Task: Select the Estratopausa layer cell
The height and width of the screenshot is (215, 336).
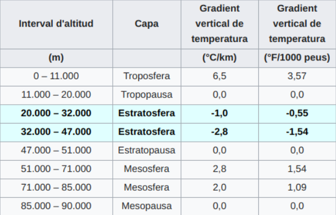Action: coord(147,151)
